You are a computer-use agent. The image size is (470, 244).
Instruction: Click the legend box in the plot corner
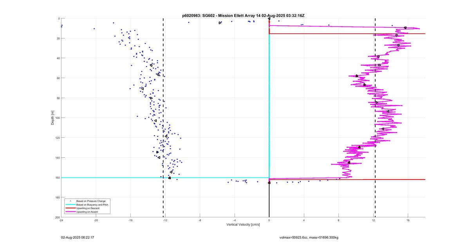coord(87,206)
